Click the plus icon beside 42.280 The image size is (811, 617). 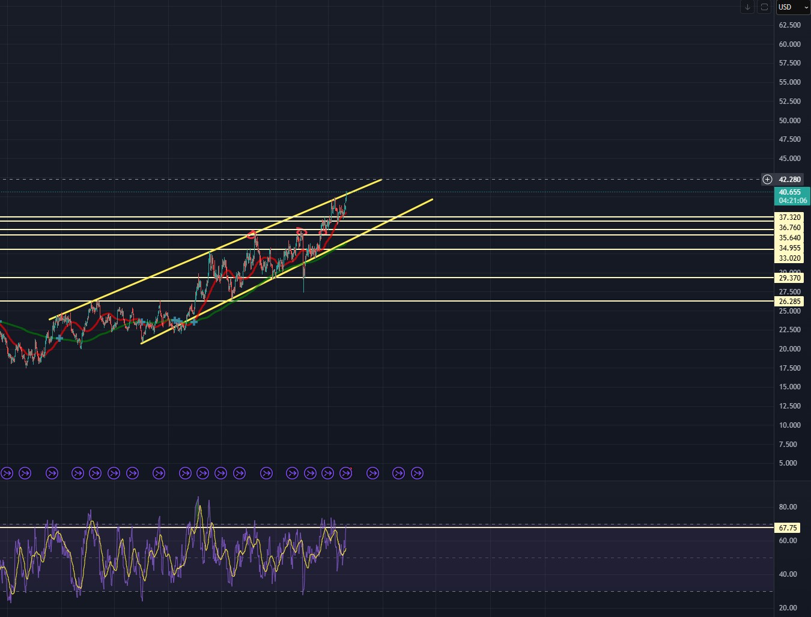point(767,180)
